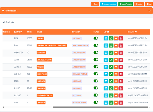Click the JANATICS PNEUMATICS category tag
The width and height of the screenshot is (153, 112).
tap(80, 46)
